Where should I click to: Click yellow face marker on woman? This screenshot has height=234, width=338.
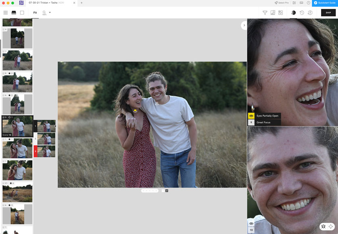click(x=135, y=111)
